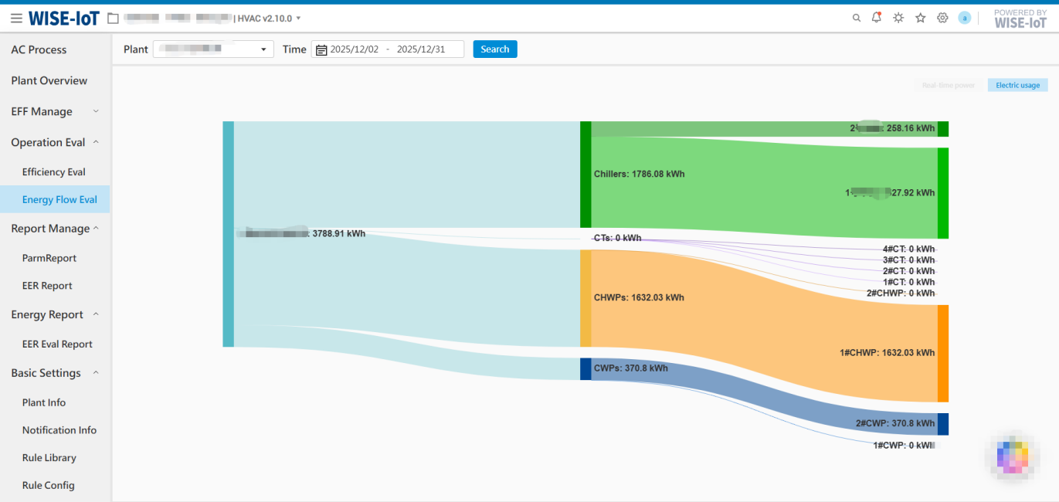Switch to Real-time power view

pos(948,86)
